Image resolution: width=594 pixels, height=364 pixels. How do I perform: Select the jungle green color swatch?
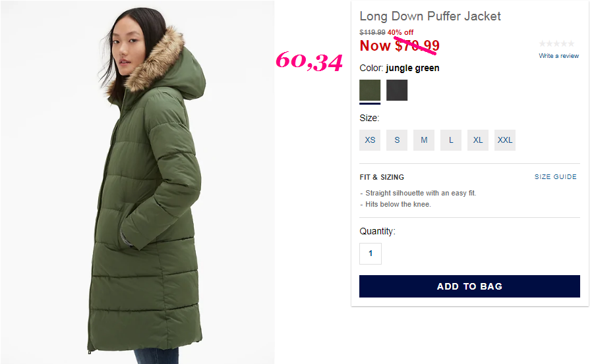(x=370, y=90)
